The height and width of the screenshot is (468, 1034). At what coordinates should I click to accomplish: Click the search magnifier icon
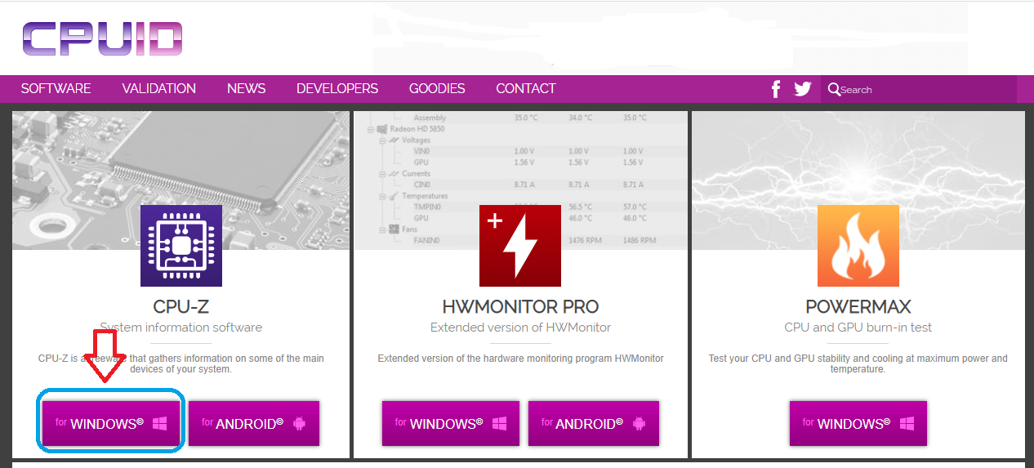(833, 89)
